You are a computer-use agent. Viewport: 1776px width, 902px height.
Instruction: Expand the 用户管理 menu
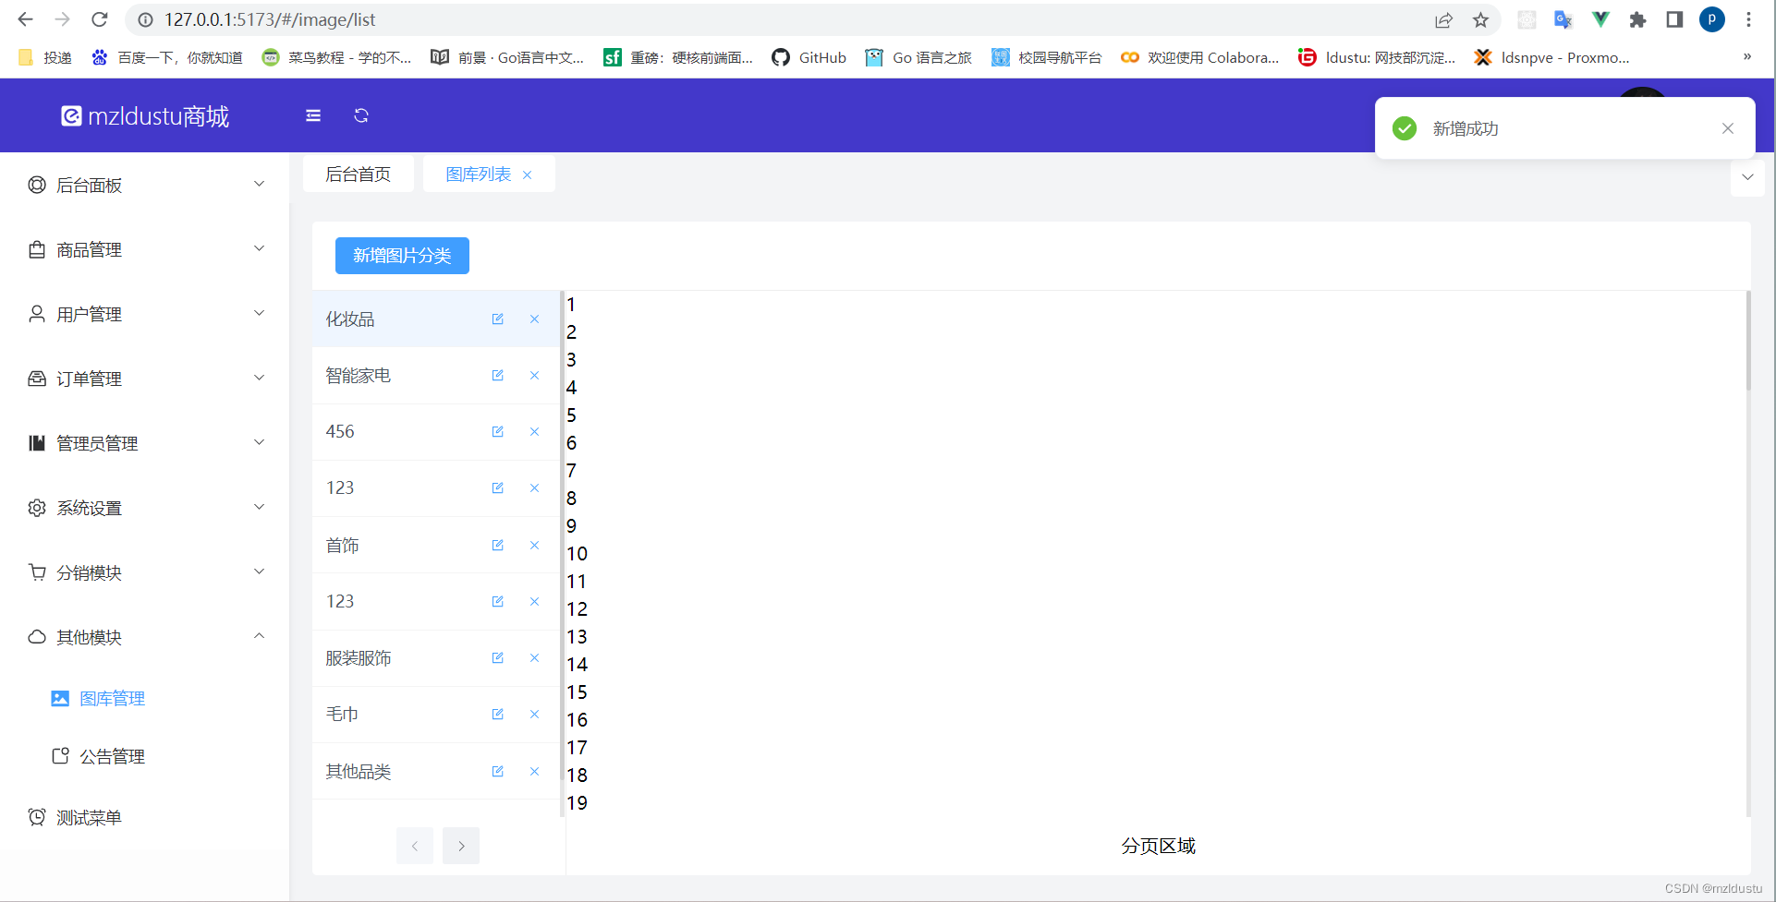pos(145,314)
